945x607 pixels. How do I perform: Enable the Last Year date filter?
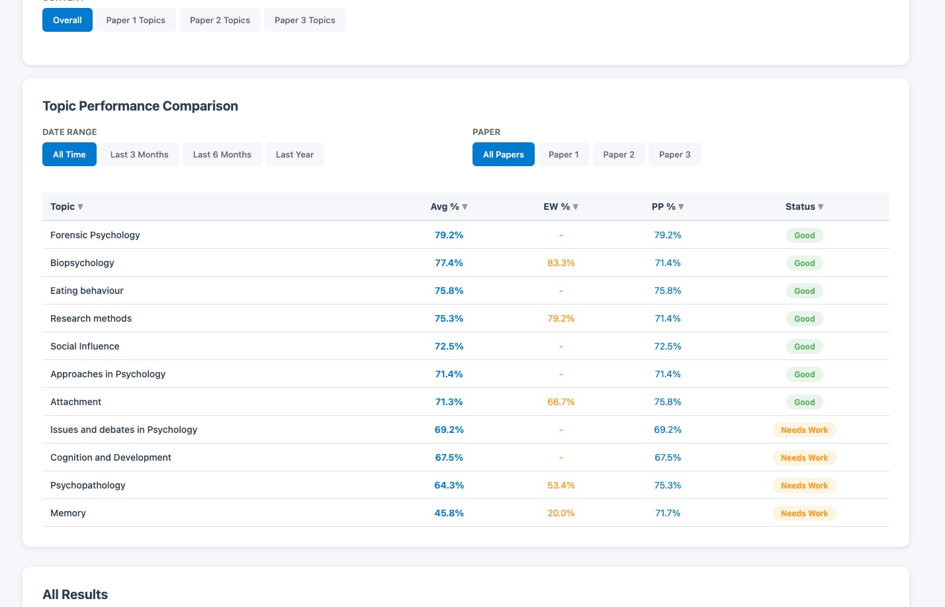[x=294, y=154]
